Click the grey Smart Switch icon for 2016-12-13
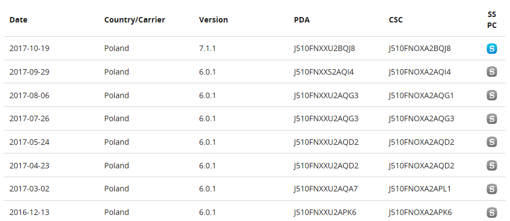Screen dimensions: 510x221 tap(492, 212)
